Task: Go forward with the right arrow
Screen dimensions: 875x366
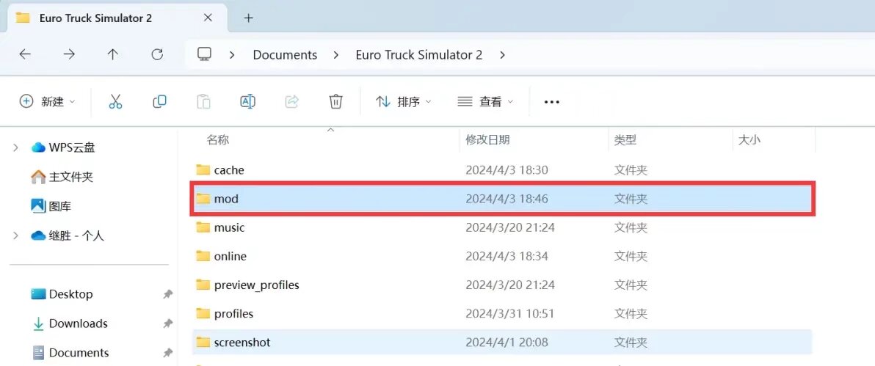Action: pos(69,54)
